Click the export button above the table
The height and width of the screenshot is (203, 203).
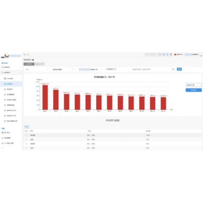[x=27, y=127]
